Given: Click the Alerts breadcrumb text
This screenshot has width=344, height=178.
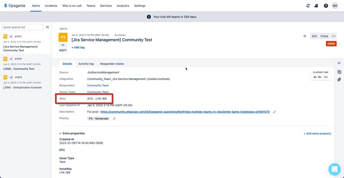Looking at the screenshot, I should click(x=63, y=29).
